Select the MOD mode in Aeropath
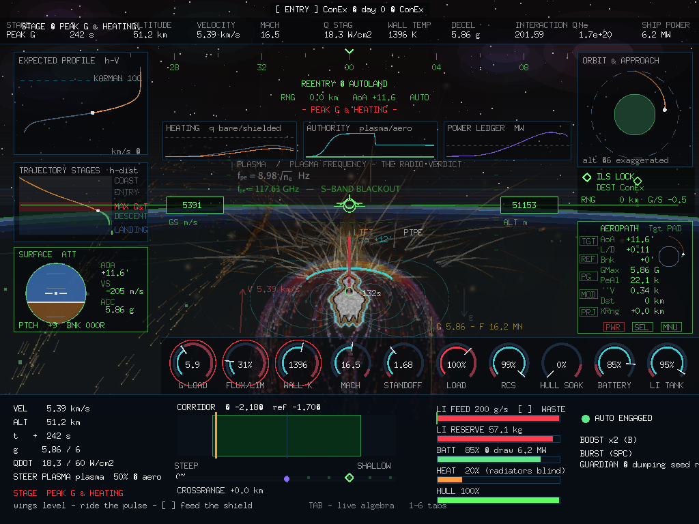 click(x=588, y=294)
